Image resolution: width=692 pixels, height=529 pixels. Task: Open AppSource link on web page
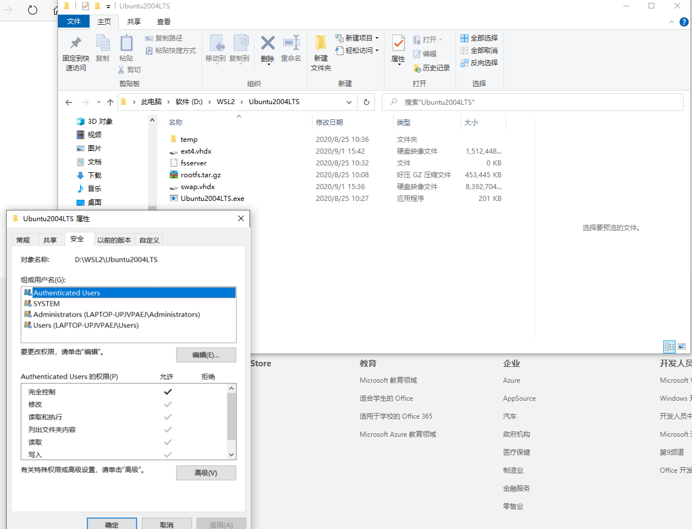pos(519,398)
